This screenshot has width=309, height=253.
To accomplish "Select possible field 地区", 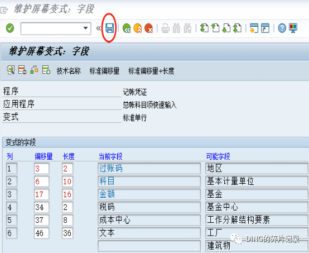I will (257, 169).
